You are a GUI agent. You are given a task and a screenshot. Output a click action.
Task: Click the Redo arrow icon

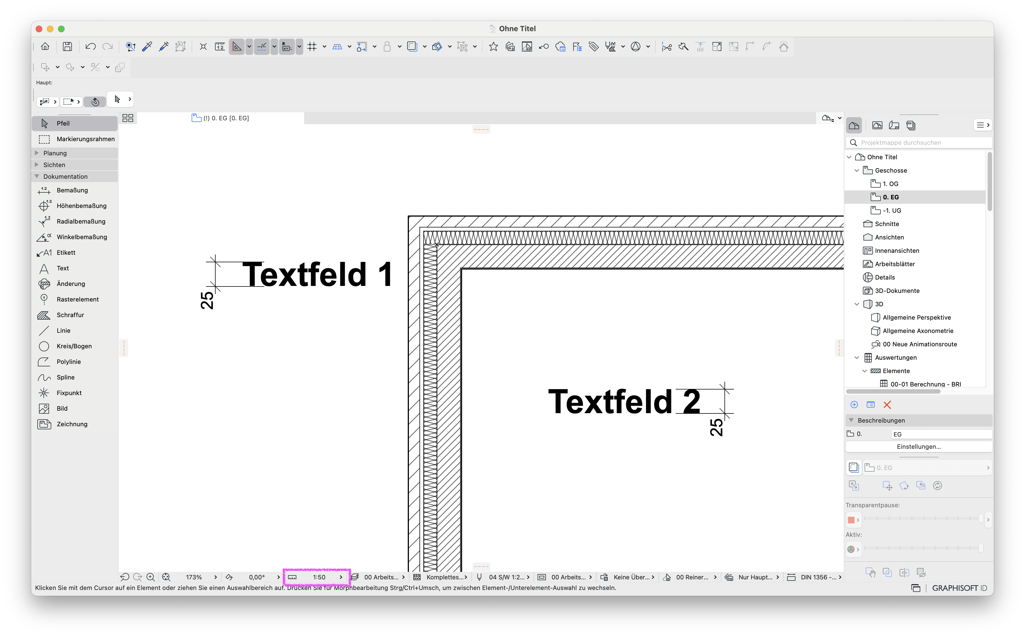(x=108, y=46)
